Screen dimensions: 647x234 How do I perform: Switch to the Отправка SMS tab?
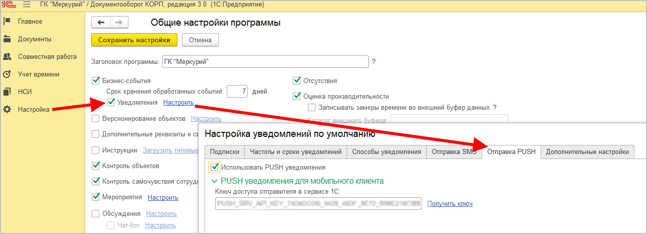[x=454, y=152]
